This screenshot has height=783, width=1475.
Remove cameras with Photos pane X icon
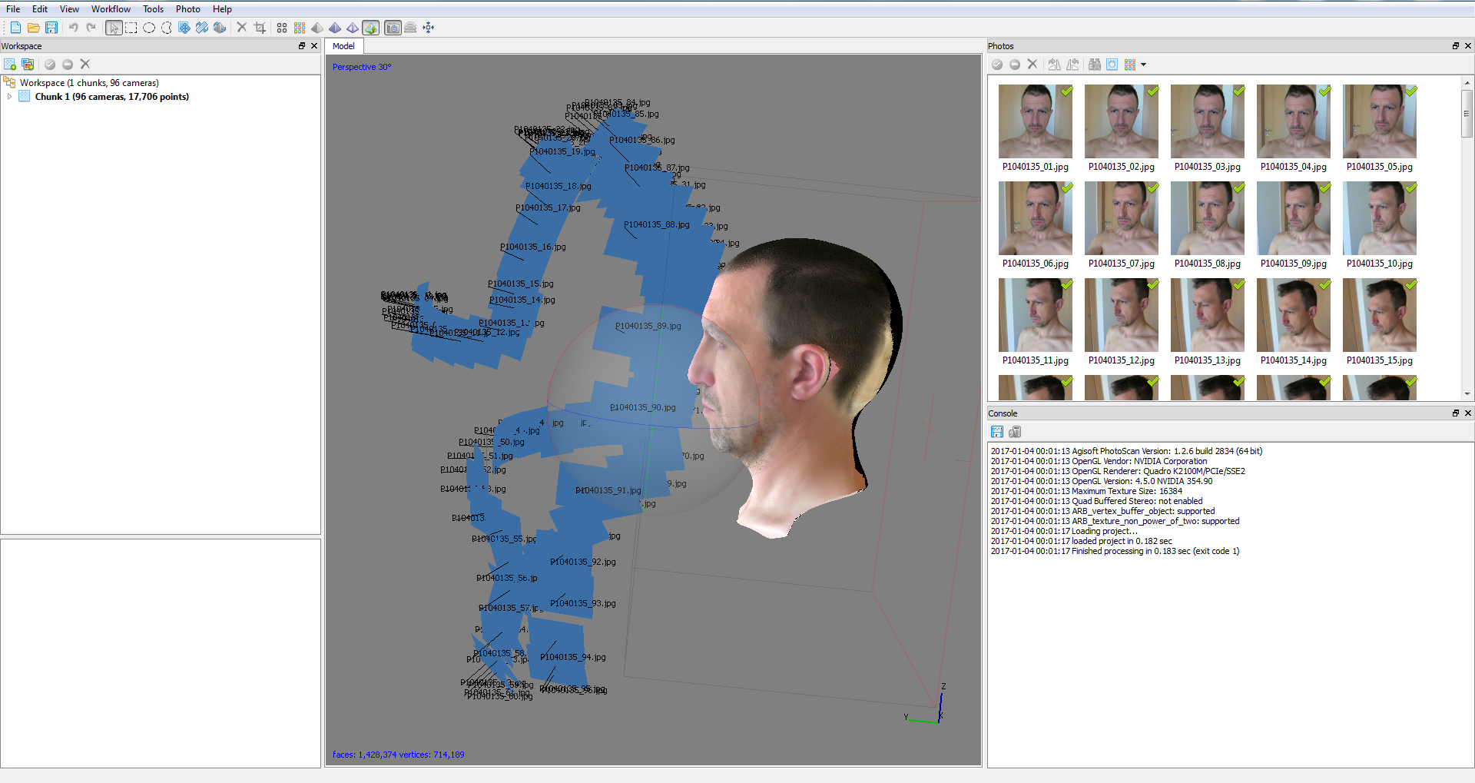(1032, 65)
